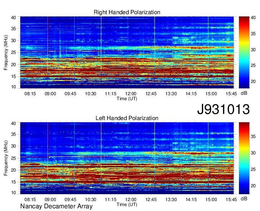Click 'Frequency (MHz)' label of right-handed plot

click(6, 52)
